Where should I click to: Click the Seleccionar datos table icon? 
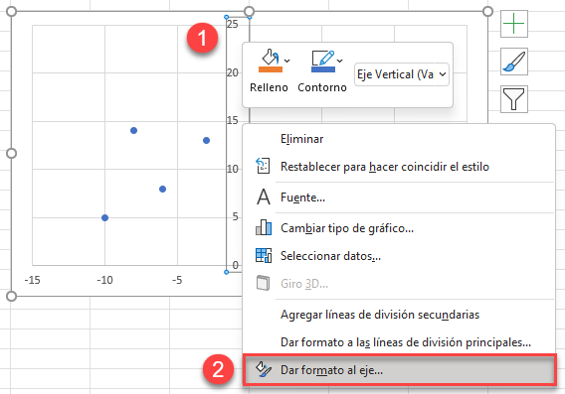[x=264, y=255]
